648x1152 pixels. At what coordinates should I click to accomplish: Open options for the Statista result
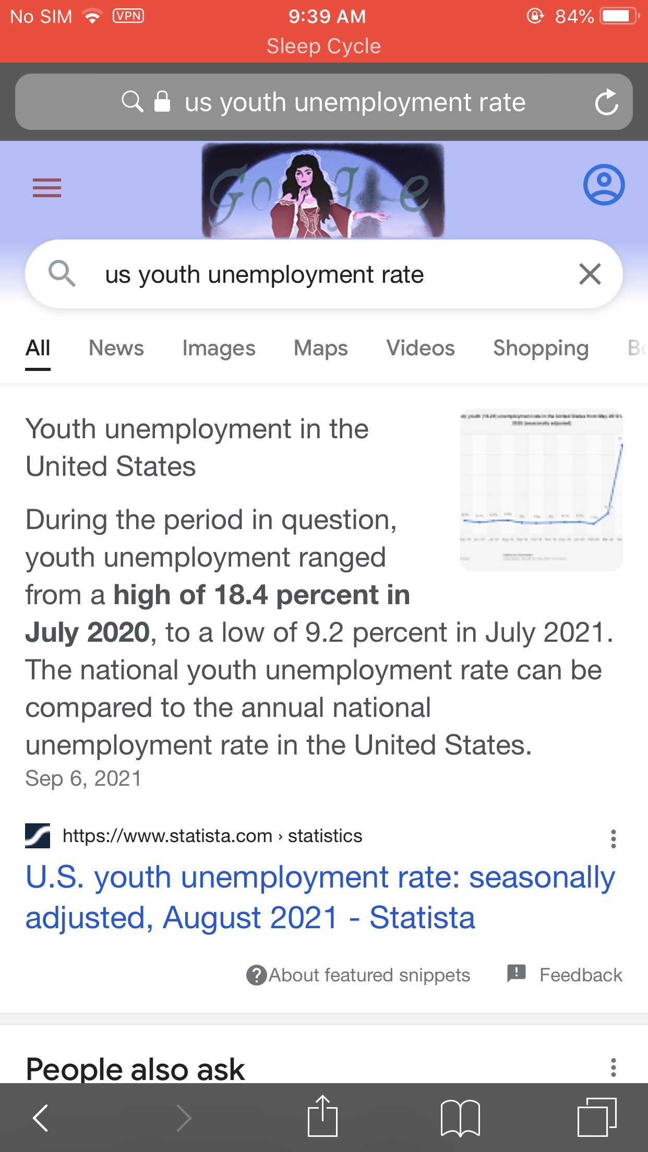[x=614, y=839]
